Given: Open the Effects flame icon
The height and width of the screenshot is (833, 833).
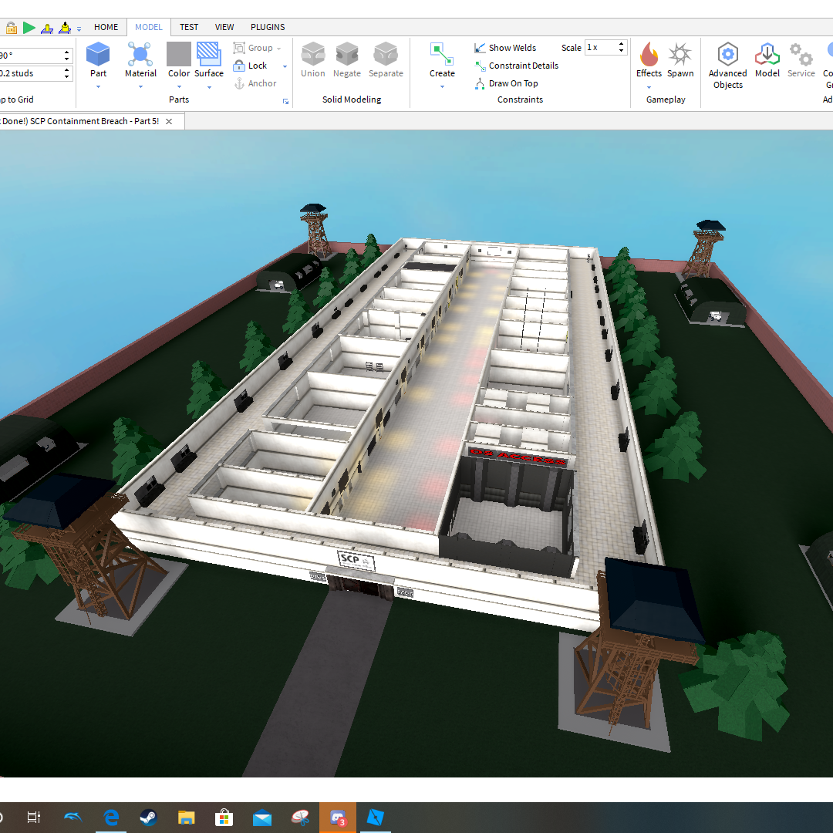Looking at the screenshot, I should (x=649, y=54).
